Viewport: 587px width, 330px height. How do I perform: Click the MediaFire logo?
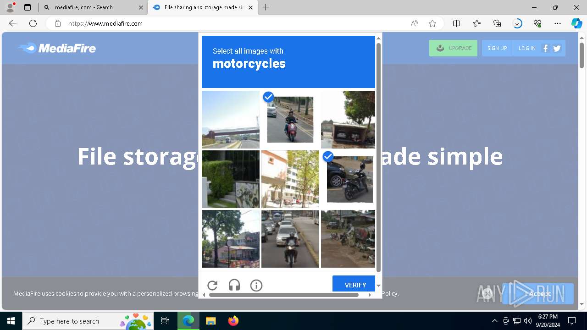(57, 48)
